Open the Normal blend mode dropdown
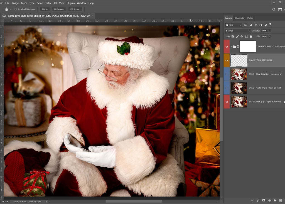The height and width of the screenshot is (204, 285). coord(238,31)
